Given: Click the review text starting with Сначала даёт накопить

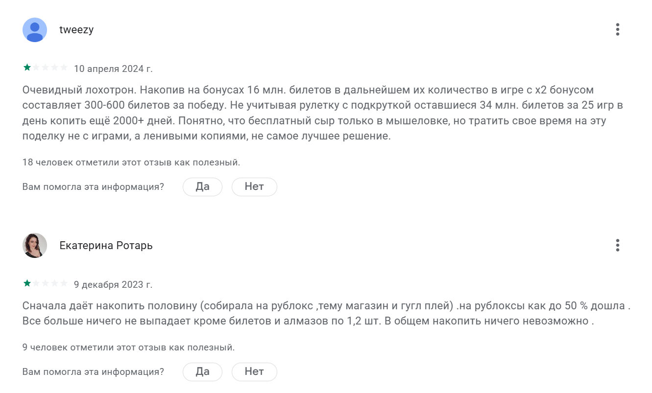Looking at the screenshot, I should (x=326, y=314).
